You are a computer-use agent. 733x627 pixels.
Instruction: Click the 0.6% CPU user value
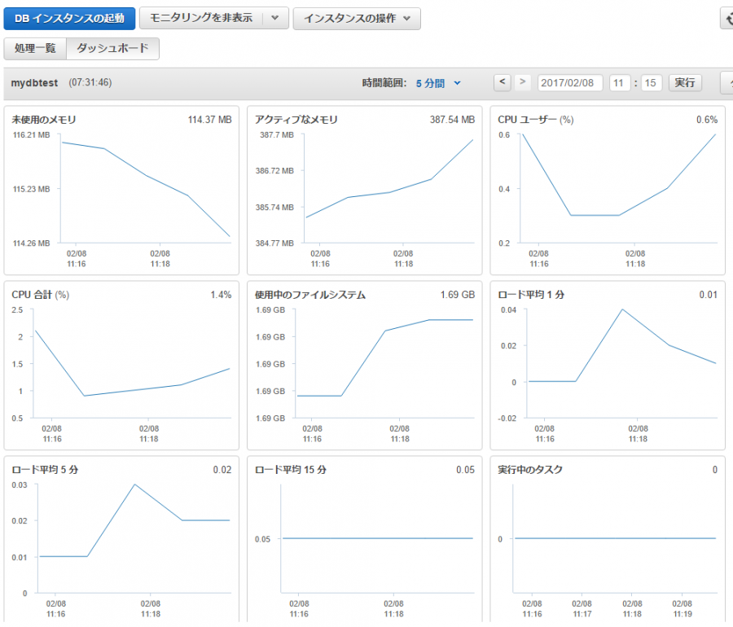tap(707, 120)
